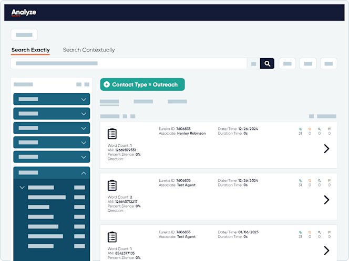The height and width of the screenshot is (261, 349).
Task: Select the Contact Type = Outreach filter chip
Action: pyautogui.click(x=142, y=84)
